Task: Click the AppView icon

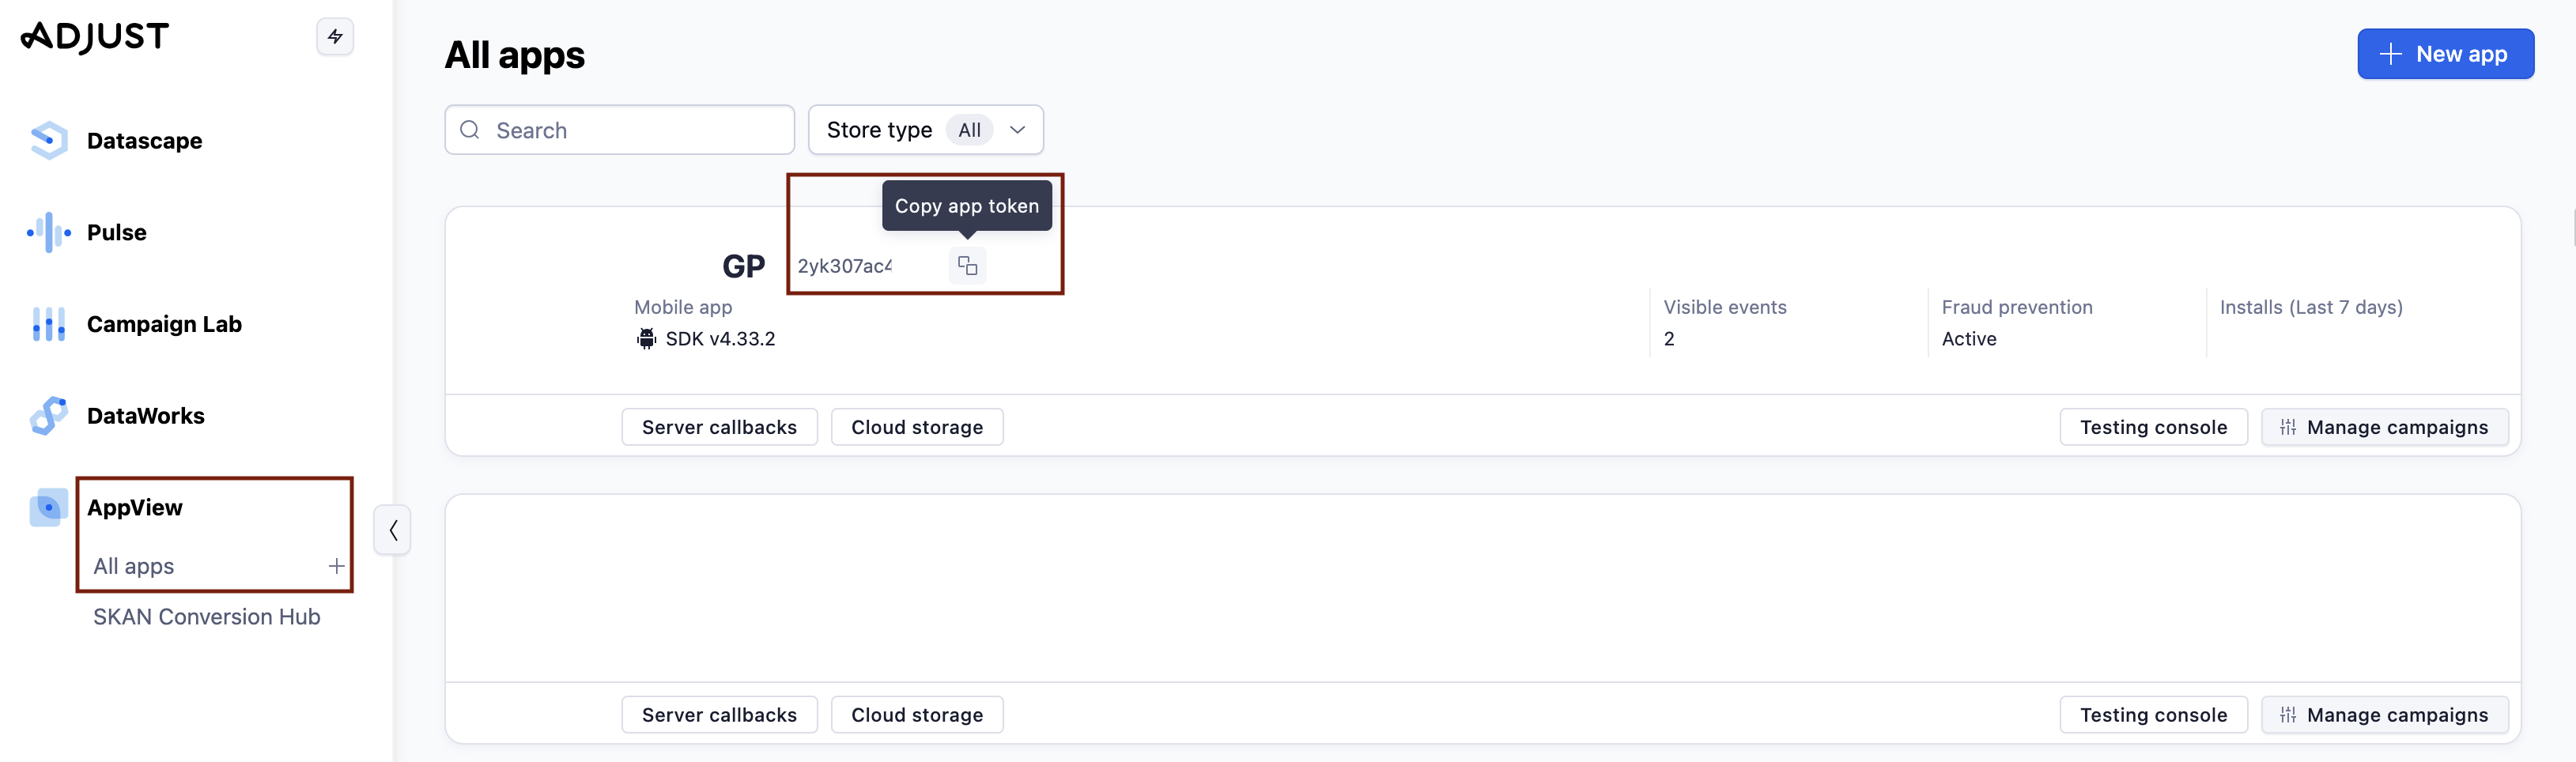Action: 48,508
